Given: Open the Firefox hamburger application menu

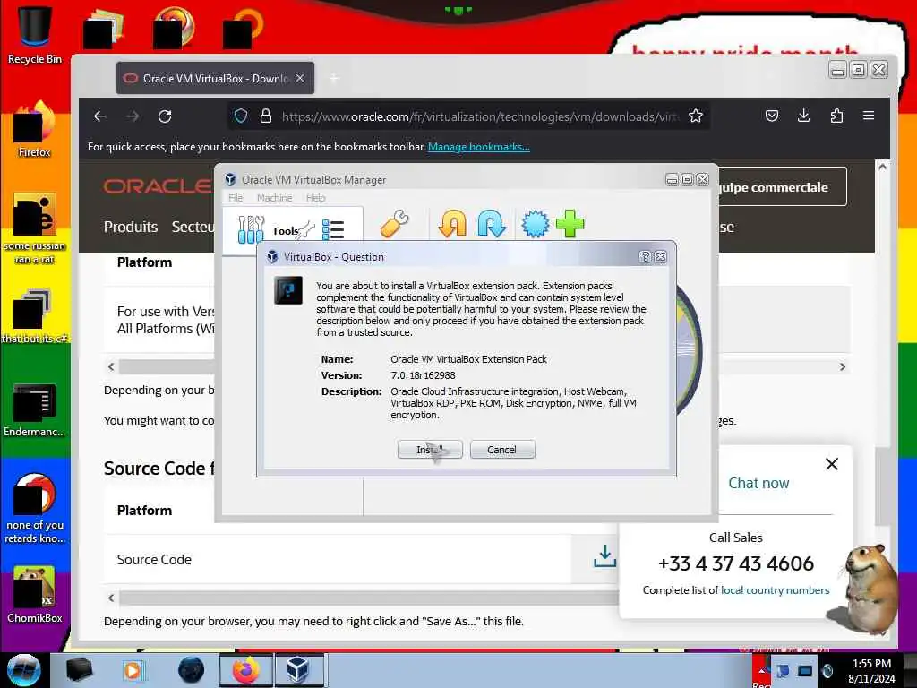Looking at the screenshot, I should tap(869, 116).
